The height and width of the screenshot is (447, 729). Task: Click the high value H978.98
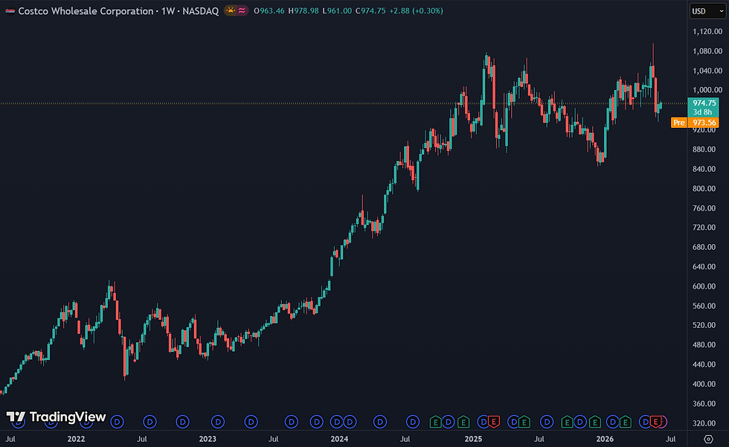[304, 10]
